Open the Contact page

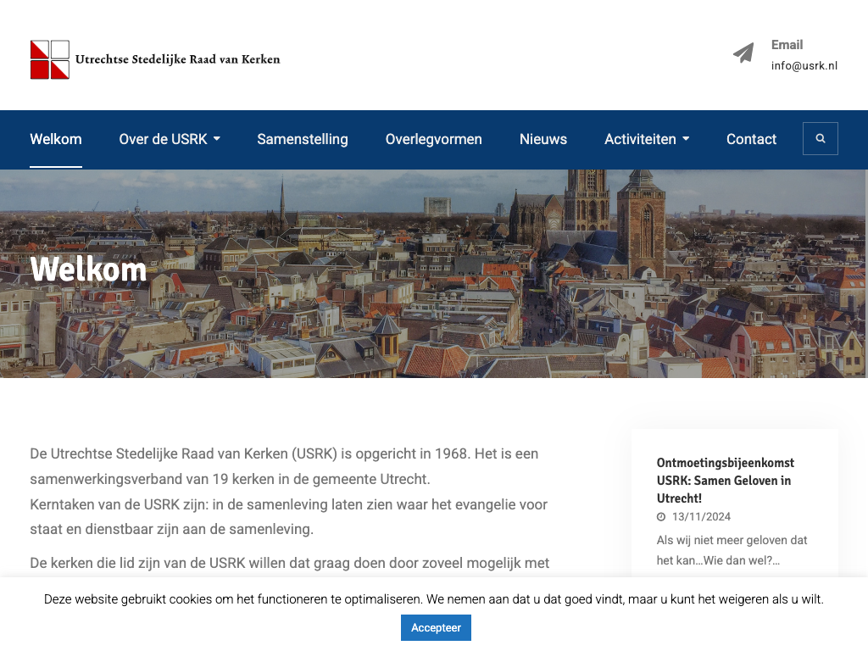(x=751, y=139)
